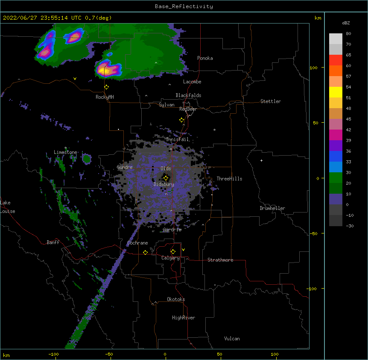Pick the red 60-65 dBZ legend swatch

(x=336, y=60)
